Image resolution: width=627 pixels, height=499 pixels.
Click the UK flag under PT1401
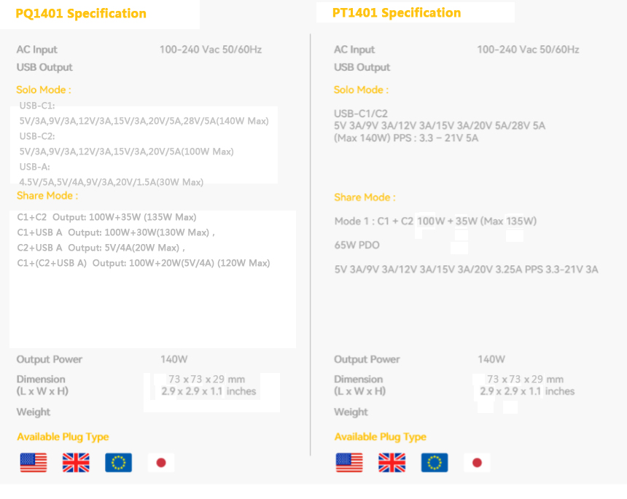[392, 463]
